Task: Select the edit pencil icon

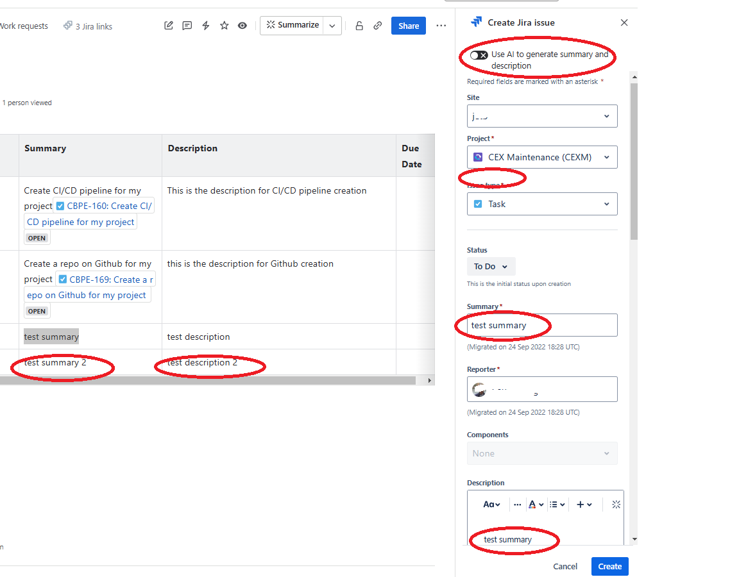Action: (x=168, y=25)
